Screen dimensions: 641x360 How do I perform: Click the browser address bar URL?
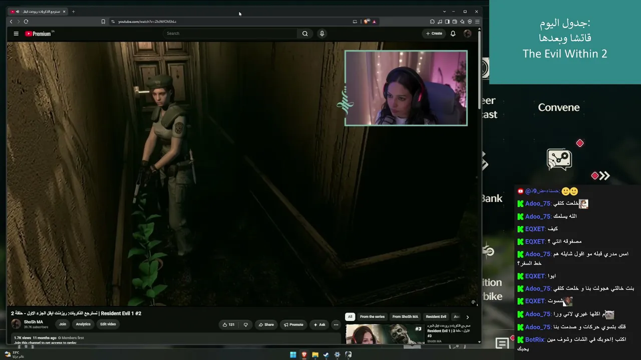[x=147, y=21]
